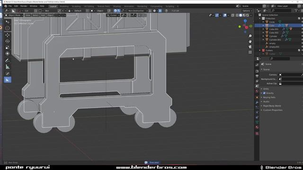Screen dimensions: 303x170
Task: Expand the Audio panel
Action: 266,102
